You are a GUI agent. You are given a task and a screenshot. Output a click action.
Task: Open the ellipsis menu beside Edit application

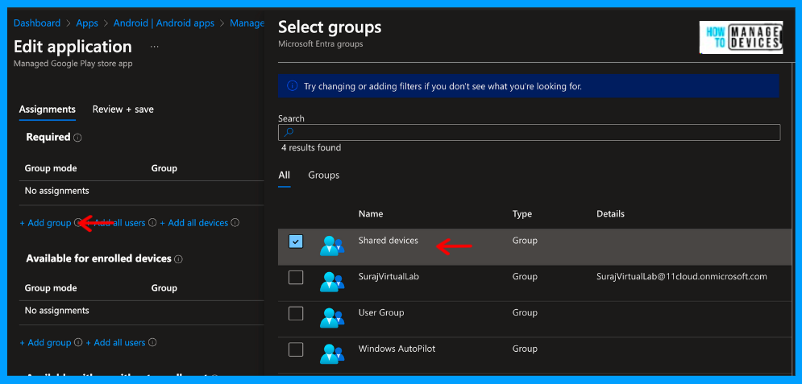point(155,47)
